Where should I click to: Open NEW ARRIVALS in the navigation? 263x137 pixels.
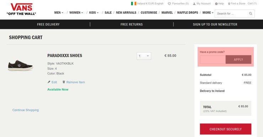tap(126, 13)
